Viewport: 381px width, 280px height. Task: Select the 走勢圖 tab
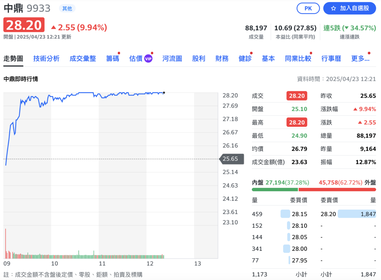[x=13, y=59]
